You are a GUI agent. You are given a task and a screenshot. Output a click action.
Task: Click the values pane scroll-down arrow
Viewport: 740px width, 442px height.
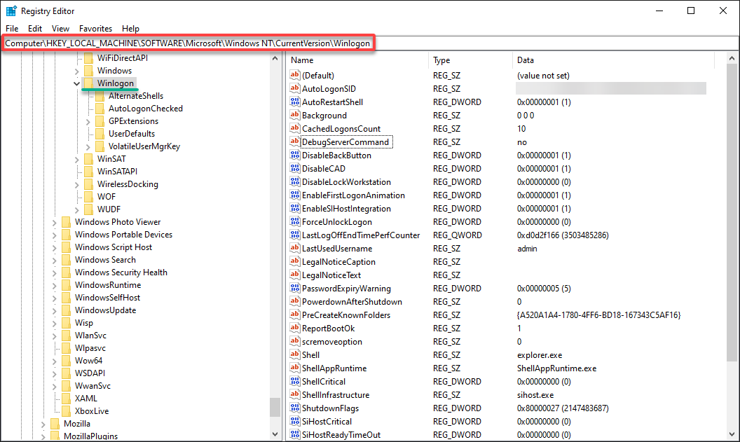point(732,434)
